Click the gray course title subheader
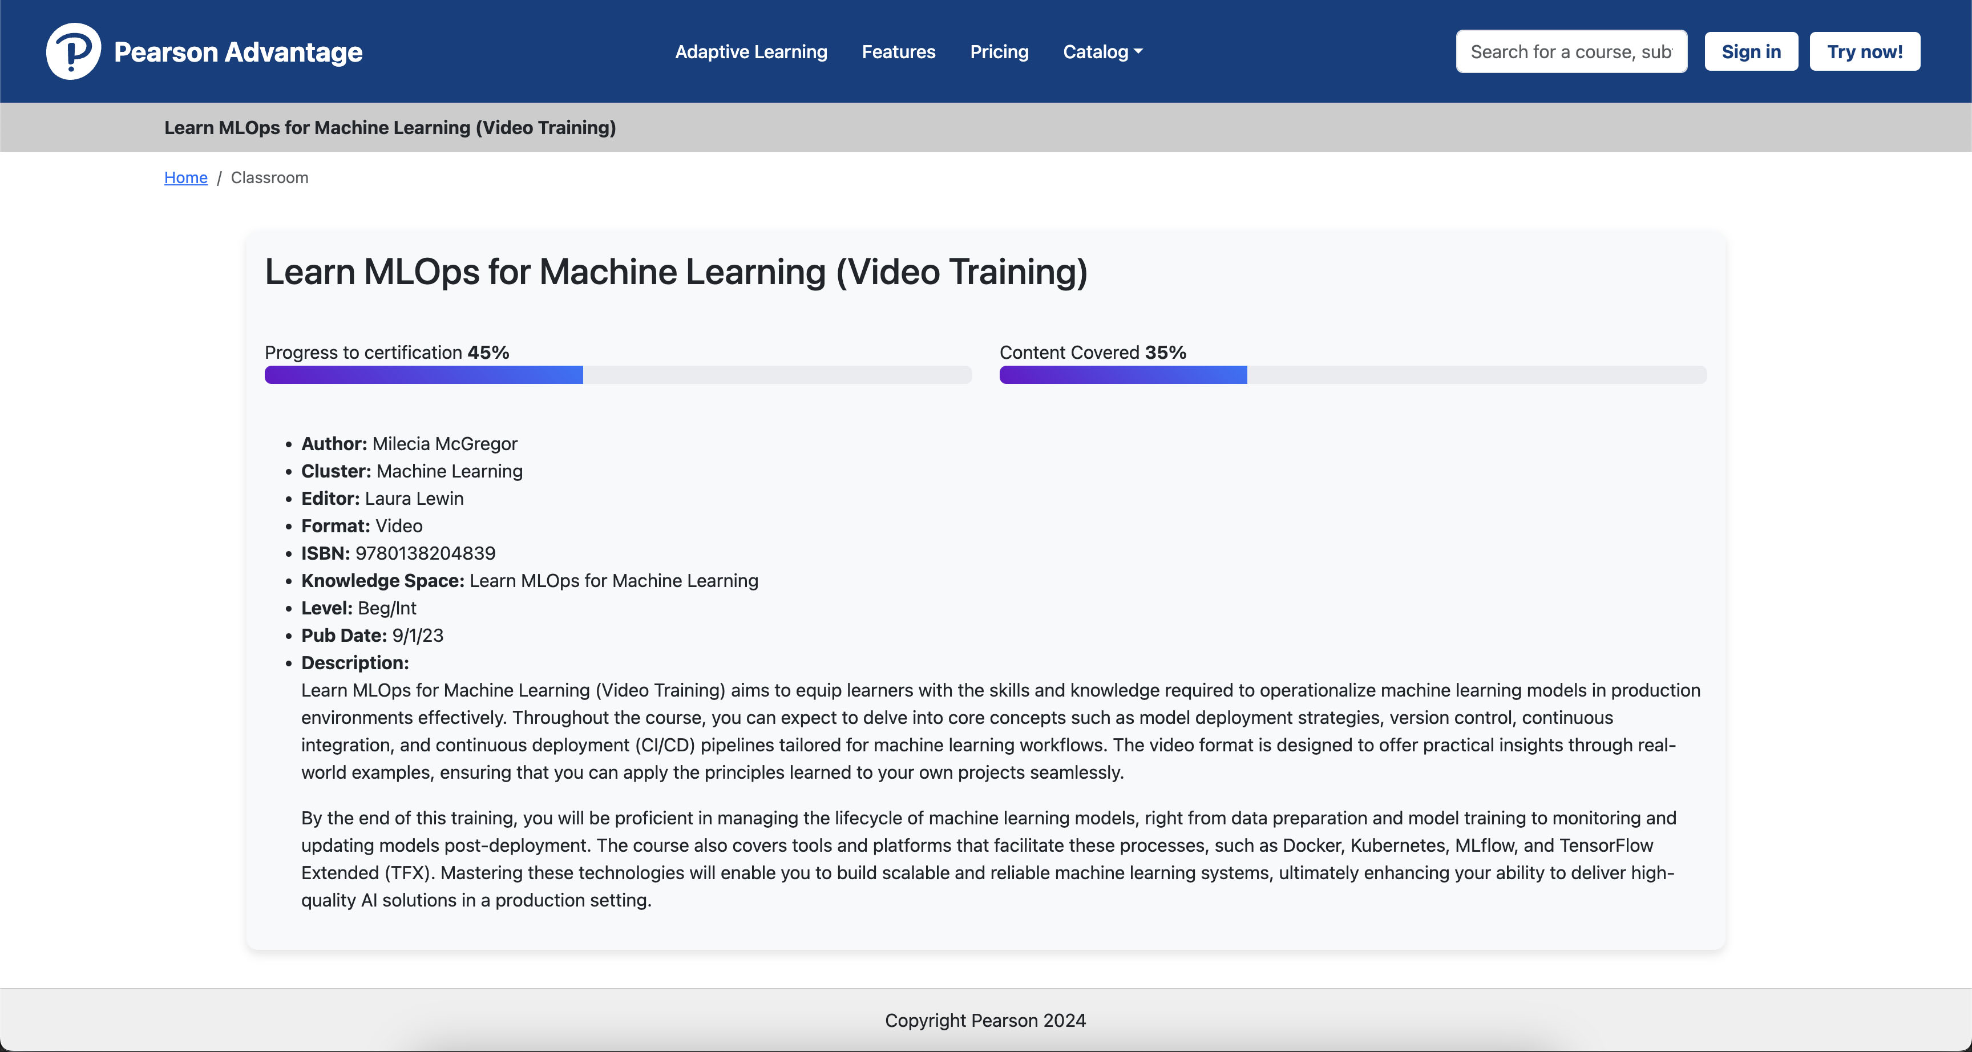The width and height of the screenshot is (1972, 1052). click(x=390, y=127)
